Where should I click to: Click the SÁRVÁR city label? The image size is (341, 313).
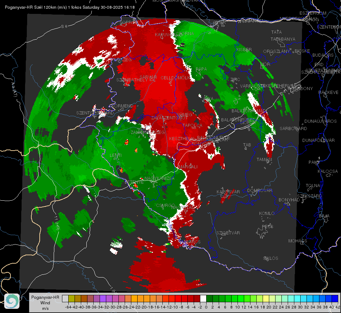pyautogui.click(x=148, y=77)
